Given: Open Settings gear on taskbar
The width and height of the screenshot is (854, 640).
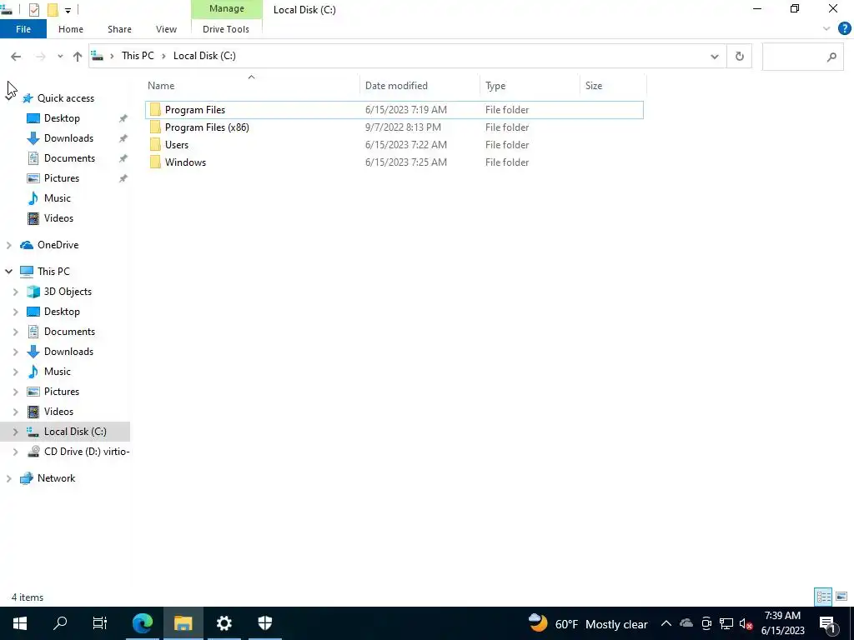Looking at the screenshot, I should [x=224, y=623].
